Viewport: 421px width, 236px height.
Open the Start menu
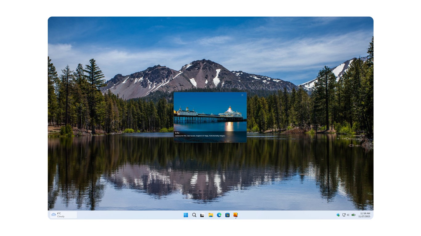click(x=186, y=215)
